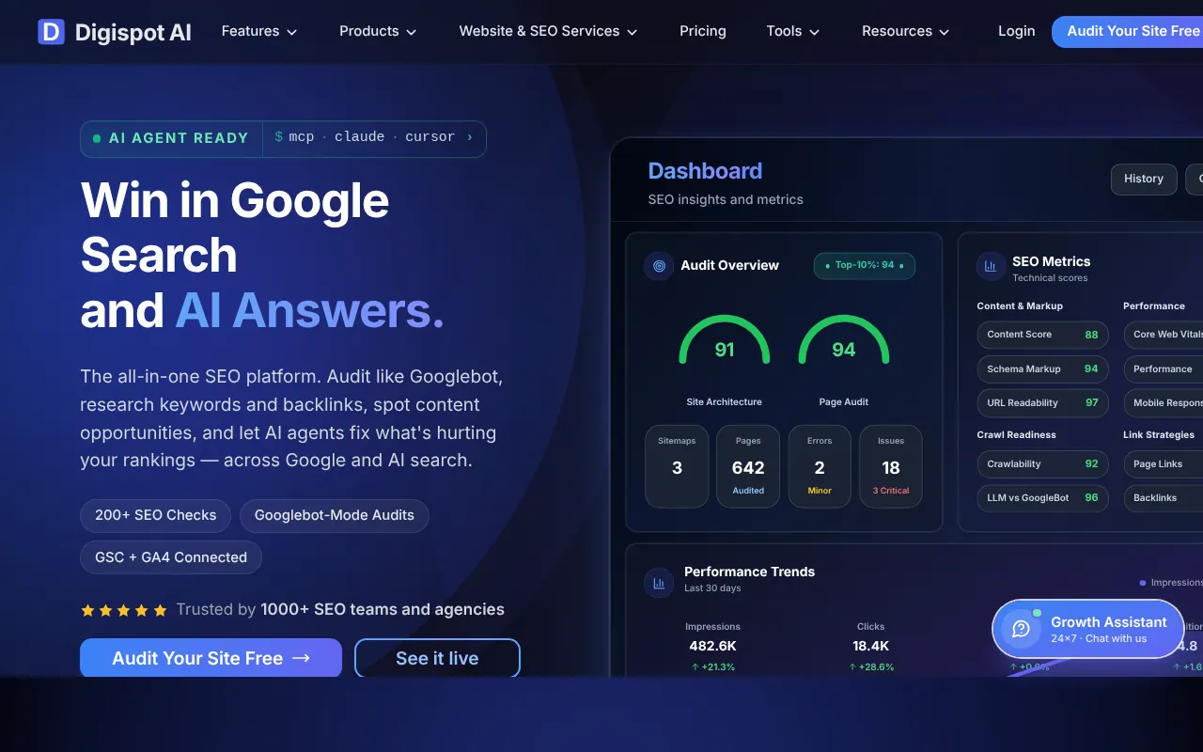The width and height of the screenshot is (1203, 752).
Task: Click the AI AGENT READY badge
Action: [171, 138]
